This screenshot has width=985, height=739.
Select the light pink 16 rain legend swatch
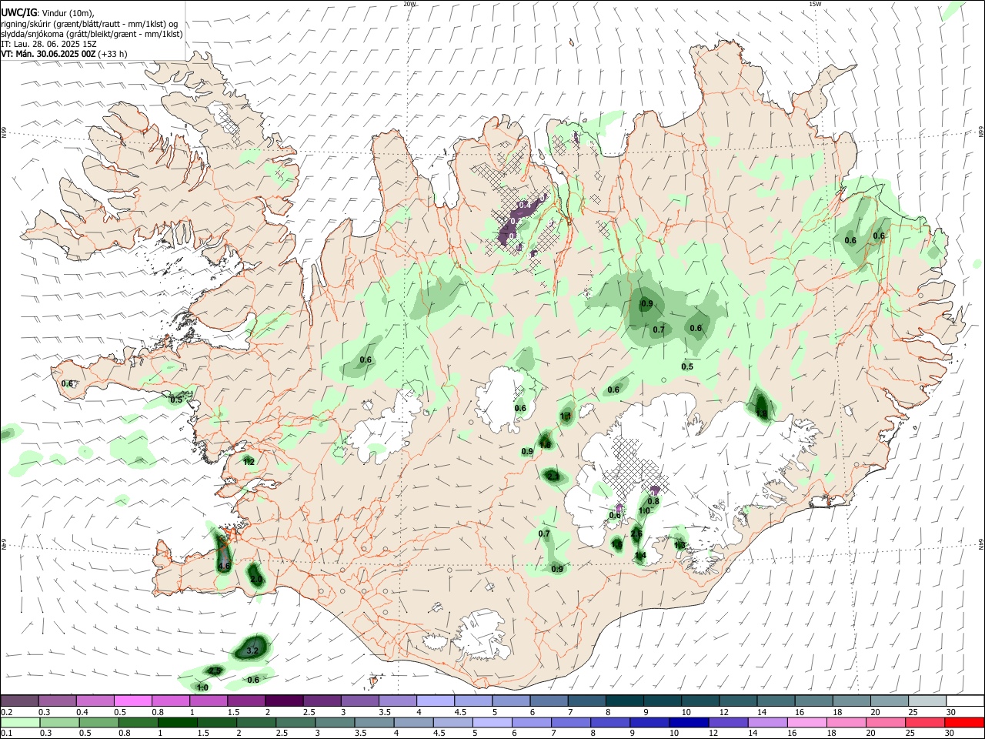808,722
